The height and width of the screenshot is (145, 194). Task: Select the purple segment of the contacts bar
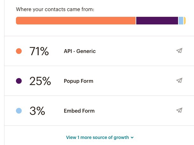(x=157, y=21)
